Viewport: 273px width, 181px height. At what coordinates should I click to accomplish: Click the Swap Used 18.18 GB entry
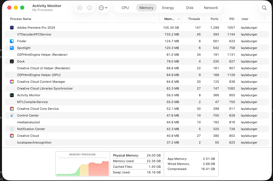(137, 172)
